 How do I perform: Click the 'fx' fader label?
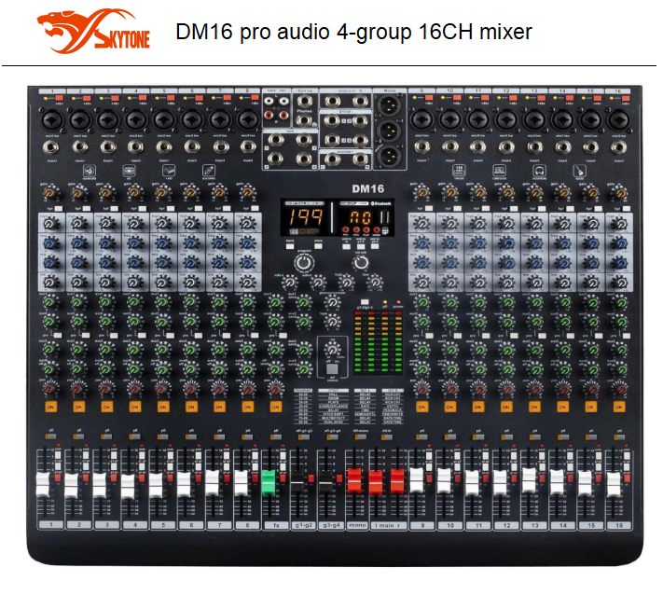276,525
